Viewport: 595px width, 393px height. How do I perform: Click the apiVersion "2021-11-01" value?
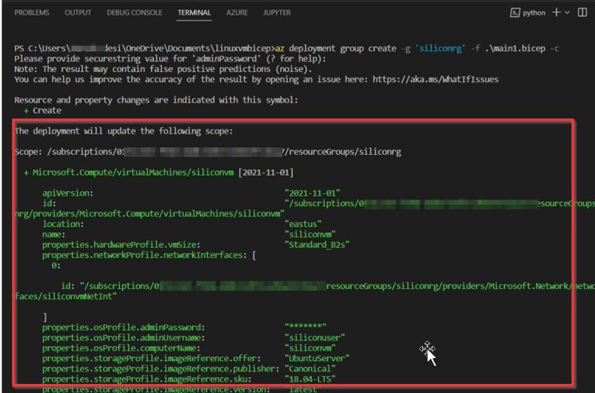(x=312, y=193)
